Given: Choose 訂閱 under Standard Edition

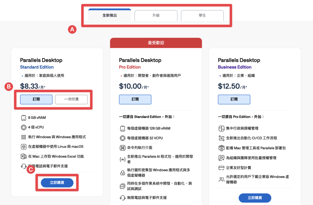Looking at the screenshot, I should coord(36,99).
